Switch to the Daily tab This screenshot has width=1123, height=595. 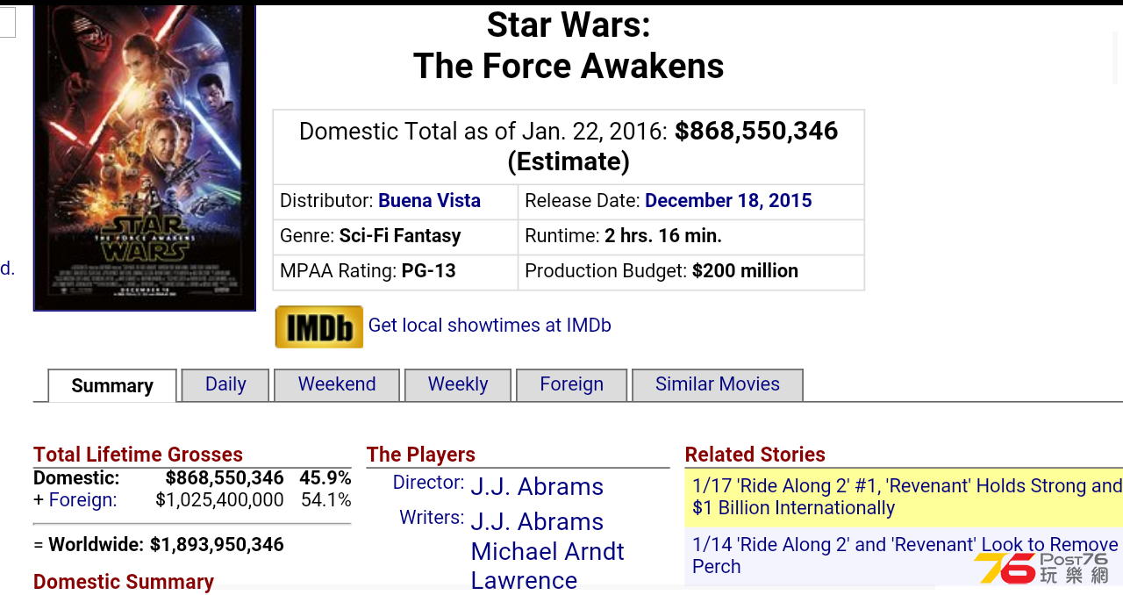[x=225, y=384]
